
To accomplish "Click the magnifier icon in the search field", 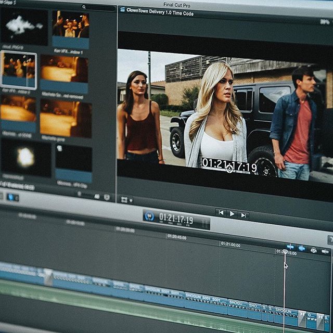I will click(x=84, y=7).
